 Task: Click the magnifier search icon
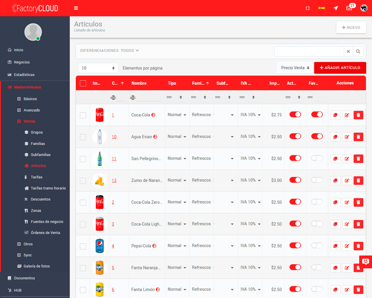pyautogui.click(x=358, y=52)
